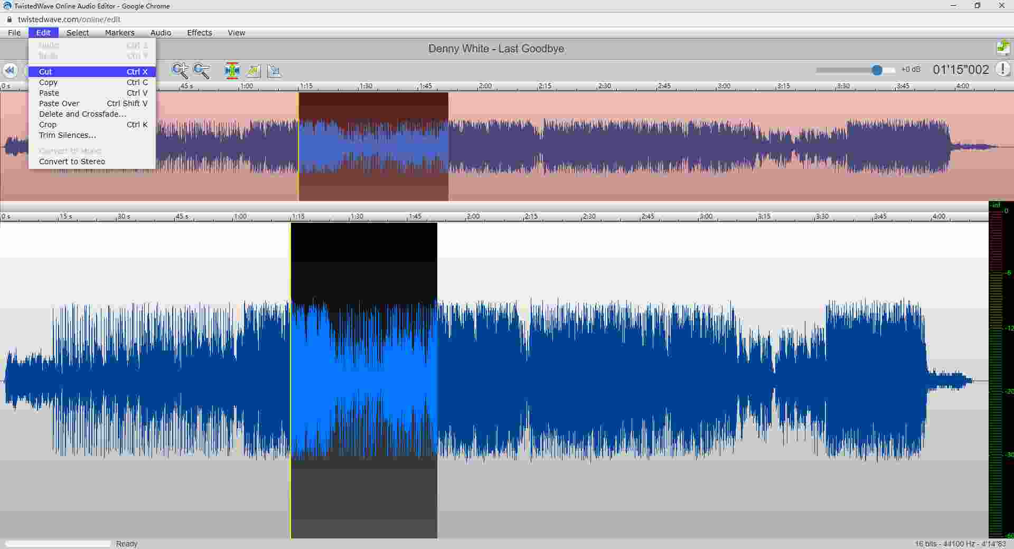The width and height of the screenshot is (1014, 549).
Task: Click the progress bar in status bar
Action: [58, 544]
